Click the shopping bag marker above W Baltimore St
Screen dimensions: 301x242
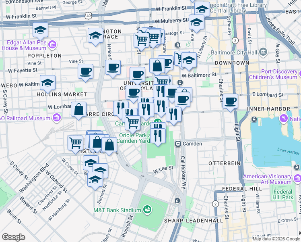[157, 66]
